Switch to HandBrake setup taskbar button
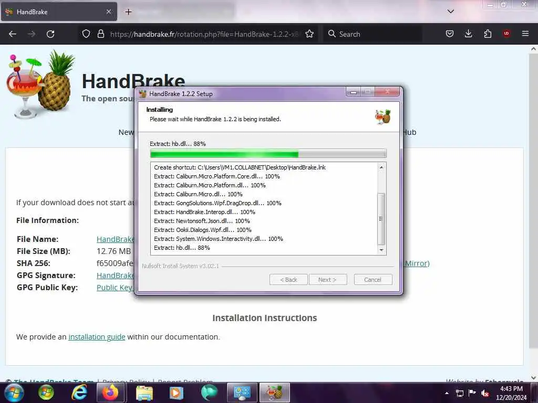The width and height of the screenshot is (538, 403). pos(274,393)
